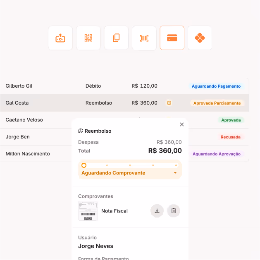Select the credit card tile
This screenshot has width=260, height=260.
pyautogui.click(x=172, y=38)
